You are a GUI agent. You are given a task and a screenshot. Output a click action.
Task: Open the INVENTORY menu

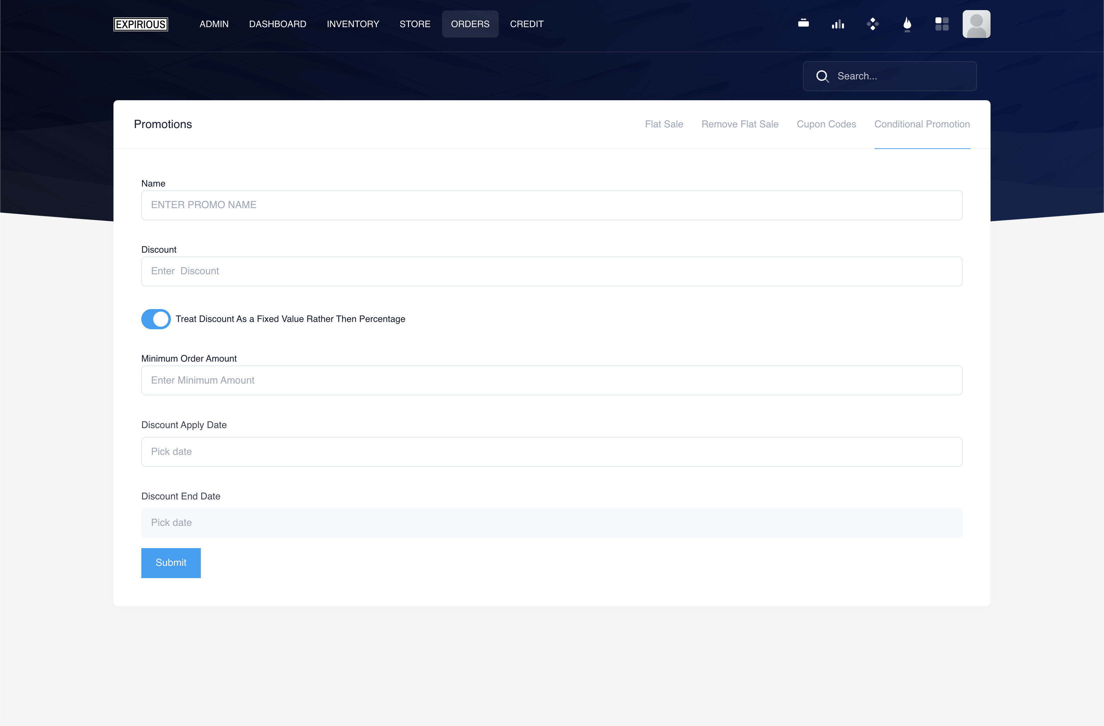click(x=353, y=24)
